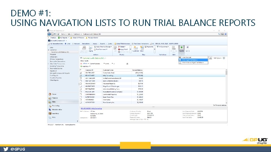This screenshot has height=152, width=271.
Task: Check the Magnificent Office Images checkbox
Action: pos(80,86)
